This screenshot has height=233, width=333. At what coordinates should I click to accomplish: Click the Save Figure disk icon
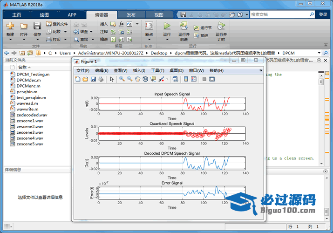[x=93, y=79]
